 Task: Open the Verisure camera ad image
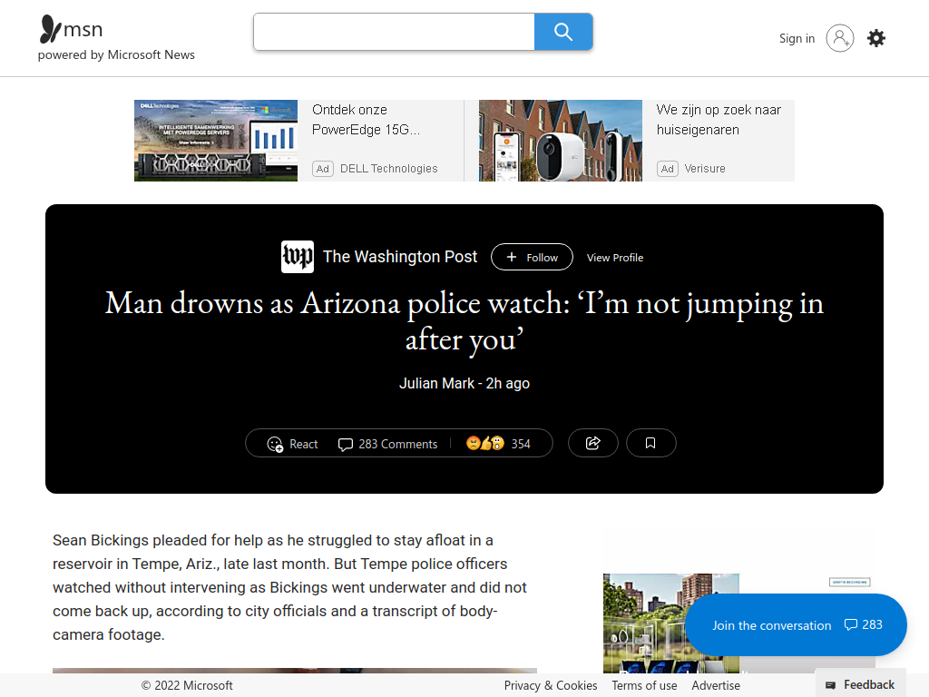click(x=561, y=141)
